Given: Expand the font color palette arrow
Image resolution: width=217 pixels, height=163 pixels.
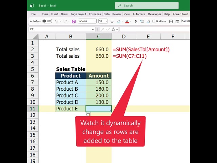Looking at the screenshot, I should tap(131, 21).
